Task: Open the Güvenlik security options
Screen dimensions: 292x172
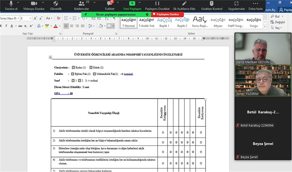Action: (x=56, y=6)
